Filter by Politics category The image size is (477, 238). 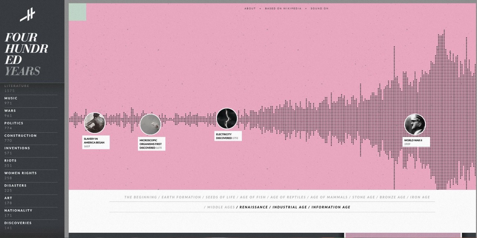coord(14,123)
